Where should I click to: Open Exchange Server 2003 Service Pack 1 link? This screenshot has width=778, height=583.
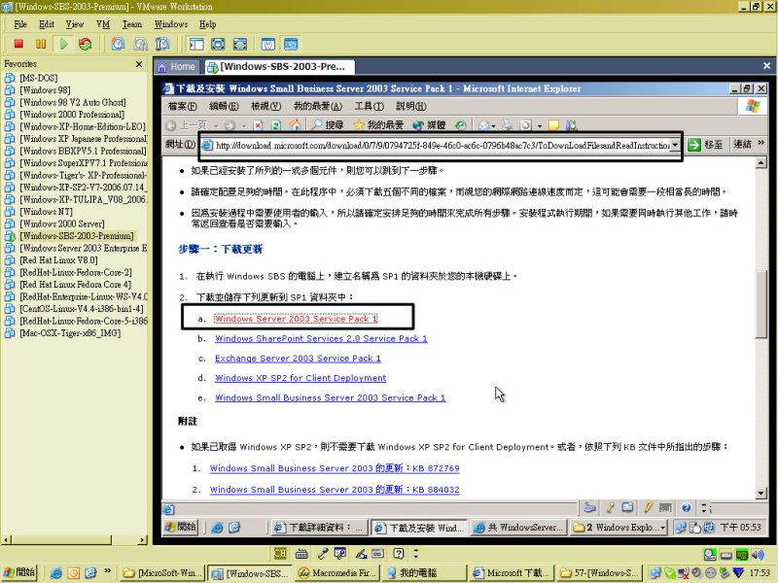298,359
